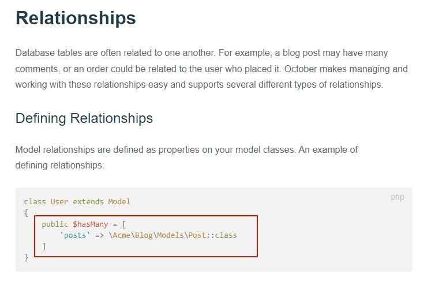Click the "public" keyword in the code

[54, 224]
